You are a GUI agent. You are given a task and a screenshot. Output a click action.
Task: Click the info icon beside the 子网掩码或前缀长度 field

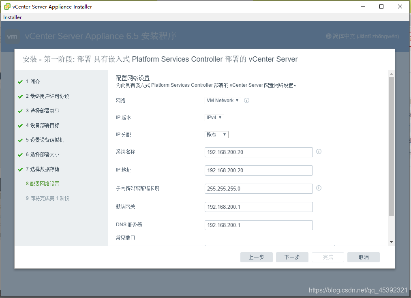[319, 188]
